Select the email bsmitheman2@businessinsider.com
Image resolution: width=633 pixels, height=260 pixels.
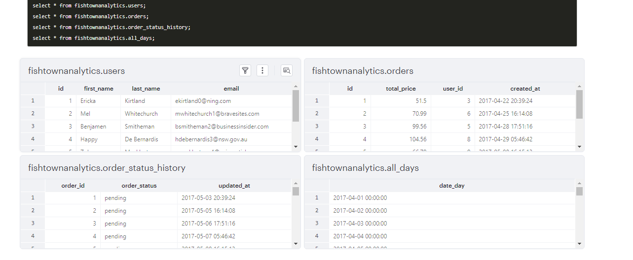tap(231, 127)
